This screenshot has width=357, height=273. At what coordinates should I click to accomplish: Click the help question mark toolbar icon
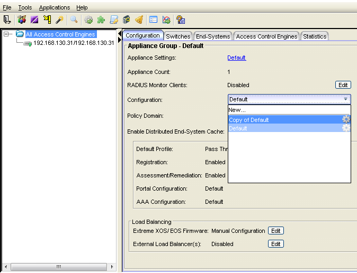[x=181, y=20]
